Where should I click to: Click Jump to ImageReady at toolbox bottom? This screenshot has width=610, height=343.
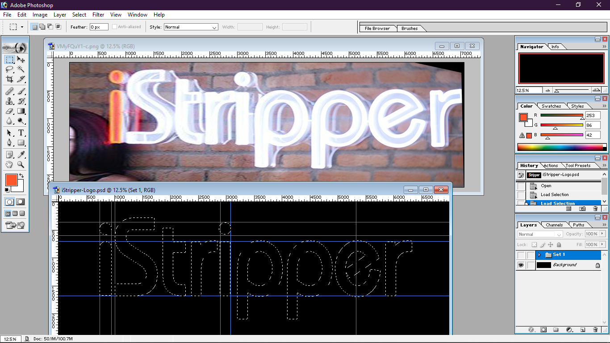15,225
